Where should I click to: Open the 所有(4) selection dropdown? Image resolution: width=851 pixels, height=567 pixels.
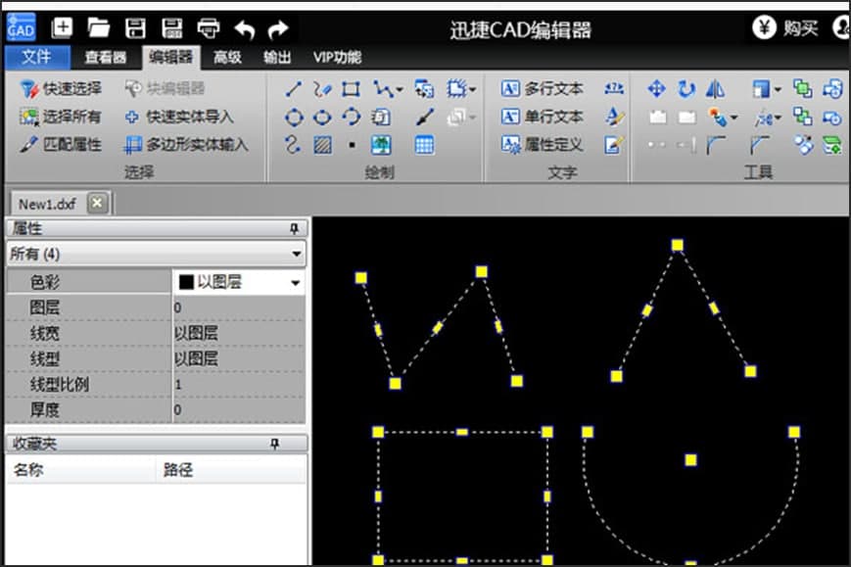tap(296, 254)
